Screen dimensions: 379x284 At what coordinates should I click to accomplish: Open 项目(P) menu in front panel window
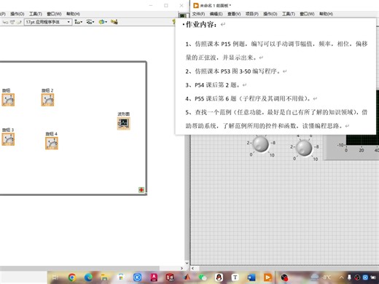coord(251,14)
